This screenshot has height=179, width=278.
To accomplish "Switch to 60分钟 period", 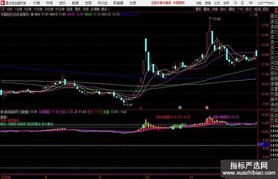I will point(60,9).
